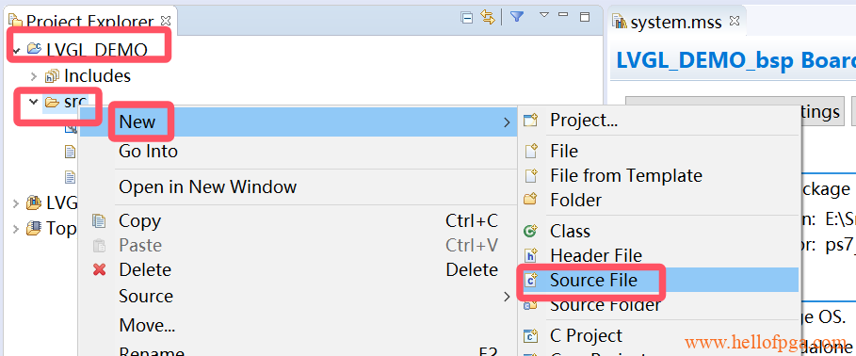Image resolution: width=856 pixels, height=356 pixels.
Task: Expand the Includes tree node
Action: coord(33,76)
